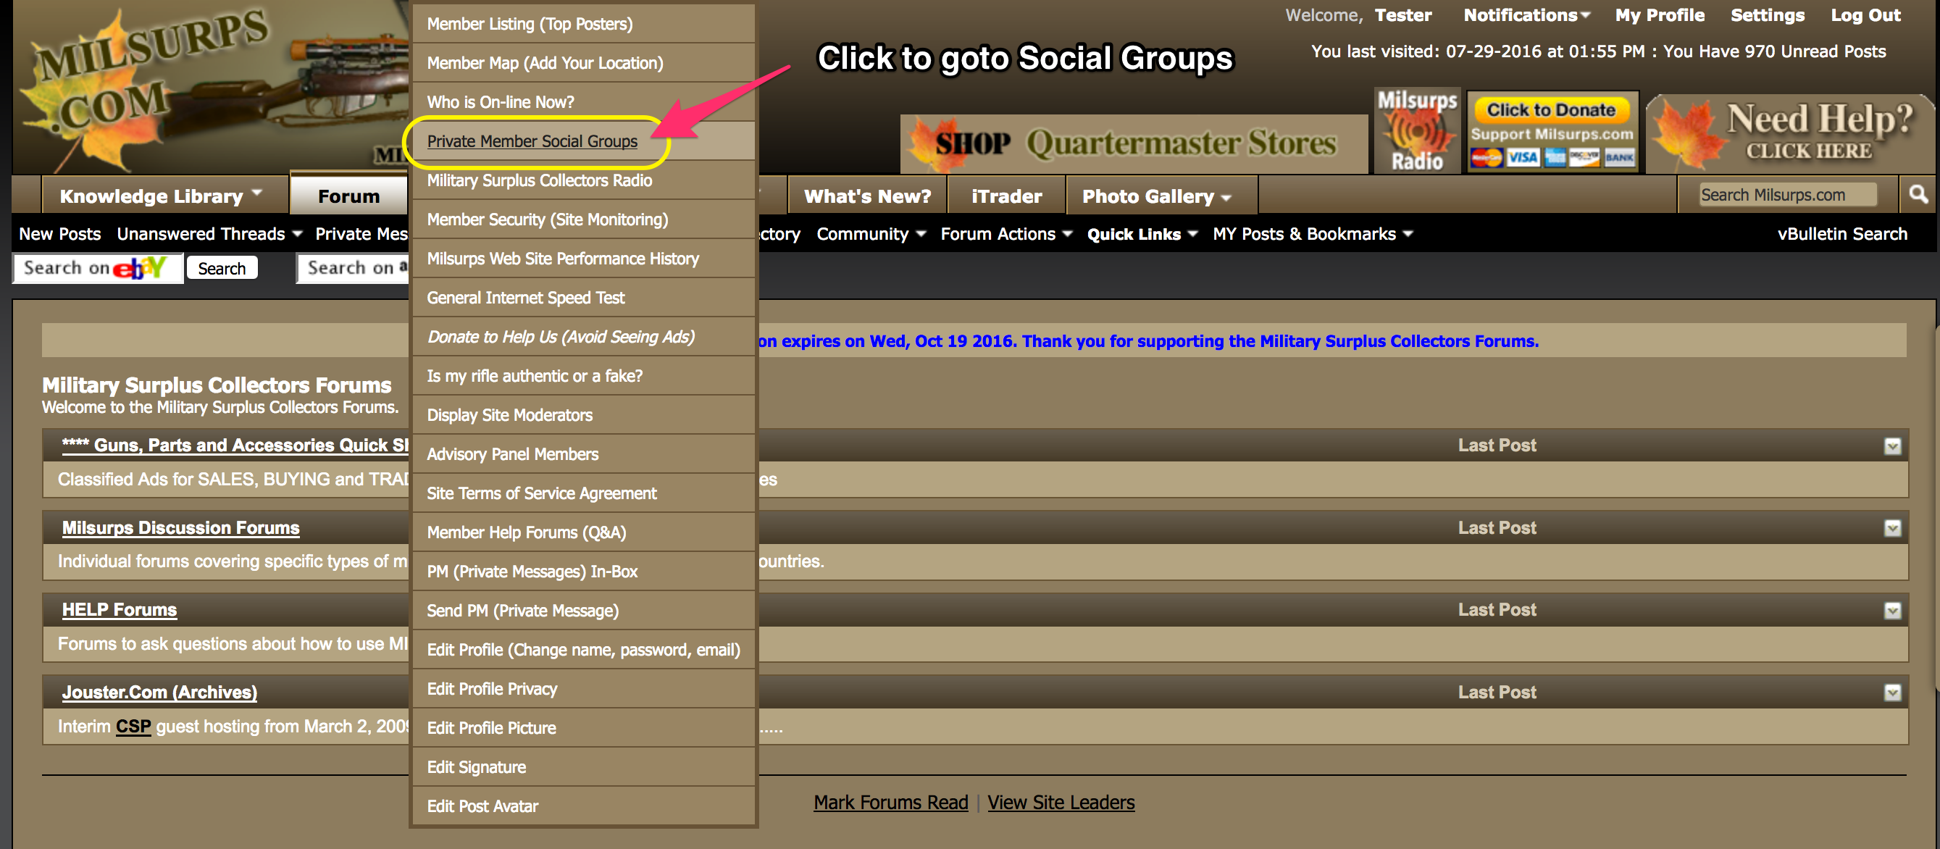Viewport: 1940px width, 849px height.
Task: Open the Milsurps Radio icon
Action: point(1416,130)
